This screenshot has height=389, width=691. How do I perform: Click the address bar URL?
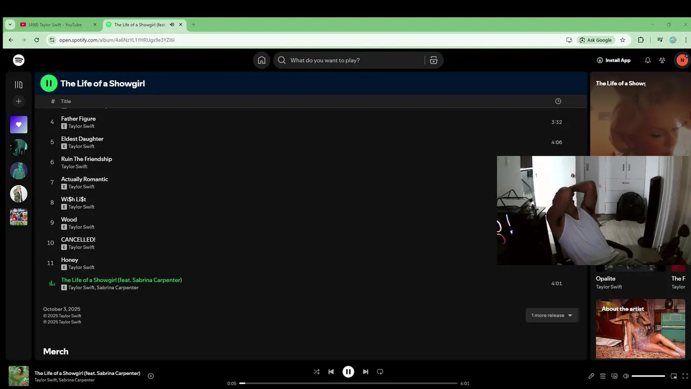coord(117,40)
